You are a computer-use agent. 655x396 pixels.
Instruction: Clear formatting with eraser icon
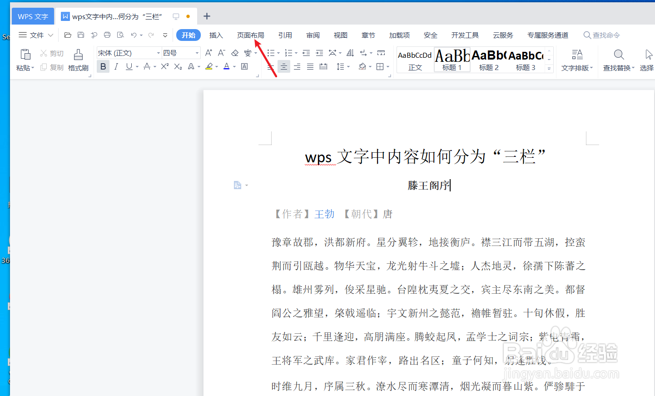pos(235,53)
